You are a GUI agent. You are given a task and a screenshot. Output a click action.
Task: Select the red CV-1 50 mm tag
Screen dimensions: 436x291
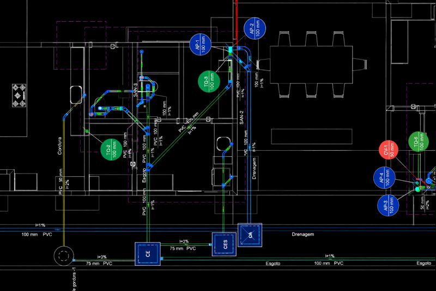point(389,151)
